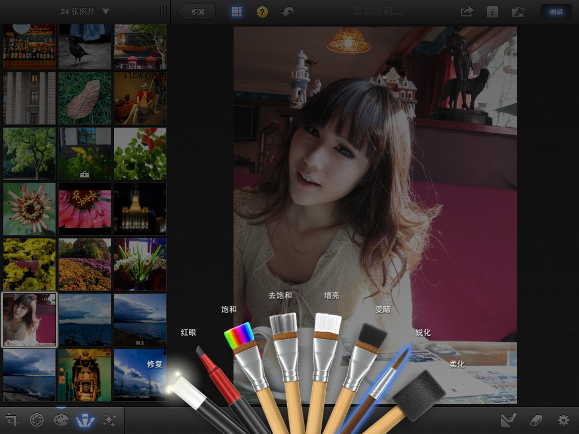Pick the Repair (修复) white-tip brush
579x434 pixels.
187,389
